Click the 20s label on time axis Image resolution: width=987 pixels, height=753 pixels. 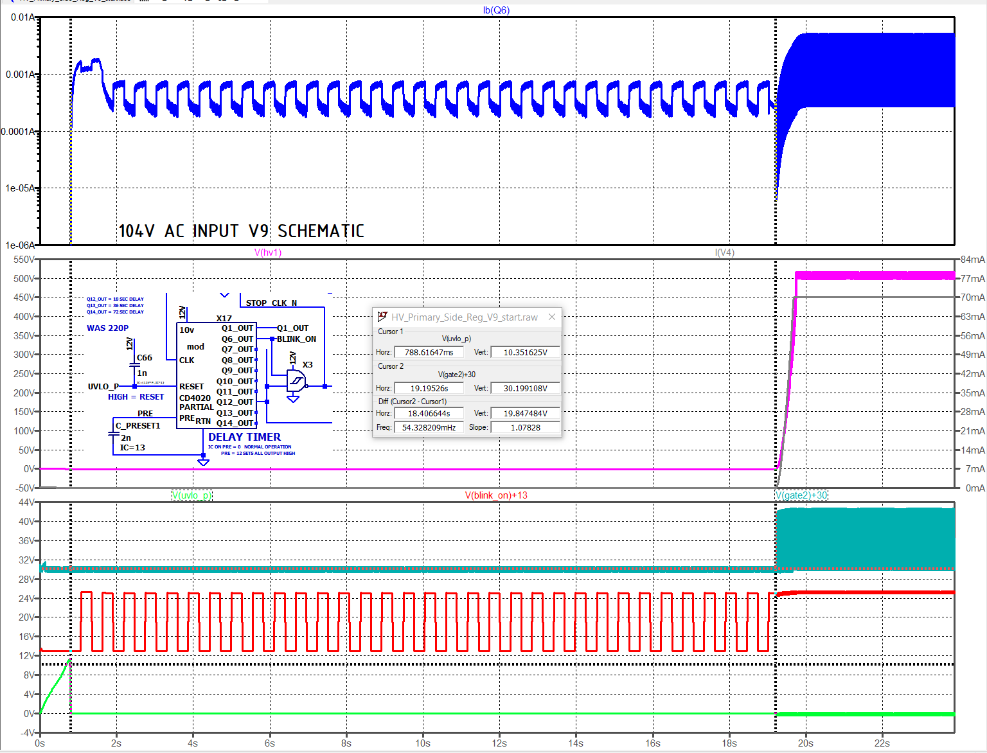tap(806, 743)
